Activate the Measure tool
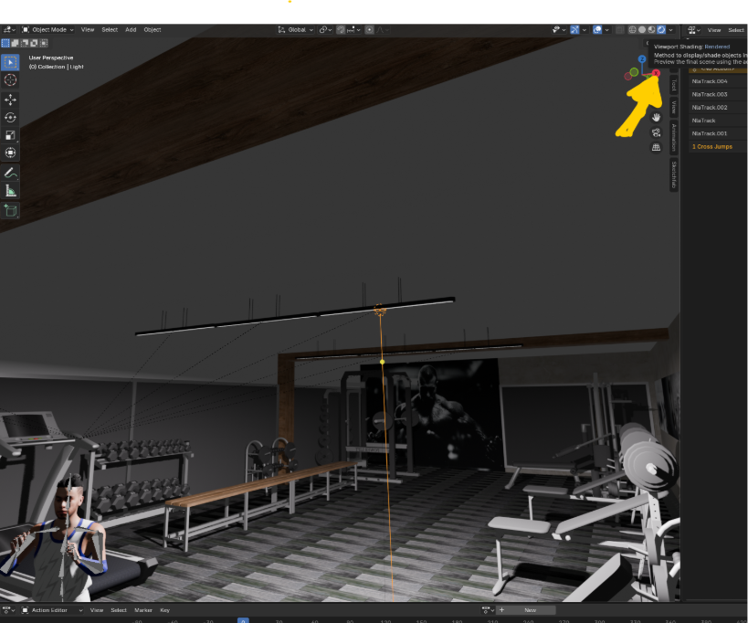 click(x=10, y=189)
